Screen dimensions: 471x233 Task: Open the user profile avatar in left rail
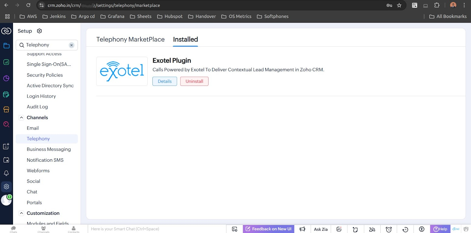click(x=6, y=200)
